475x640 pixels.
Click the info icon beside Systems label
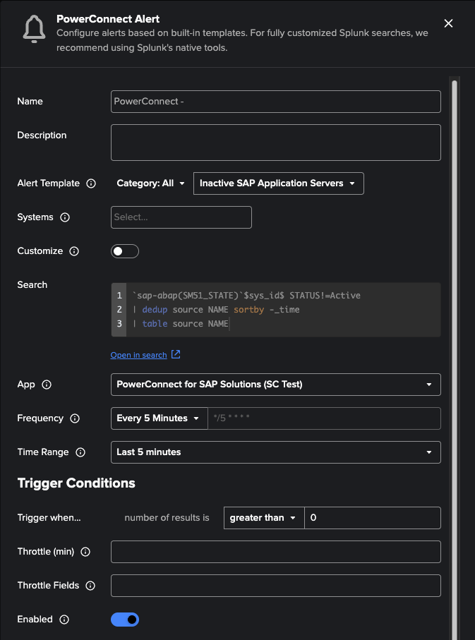tap(65, 217)
